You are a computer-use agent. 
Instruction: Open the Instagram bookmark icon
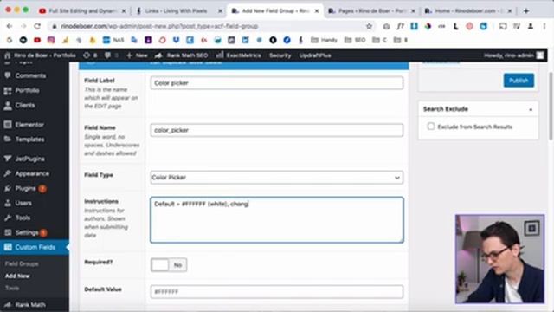[x=51, y=40]
